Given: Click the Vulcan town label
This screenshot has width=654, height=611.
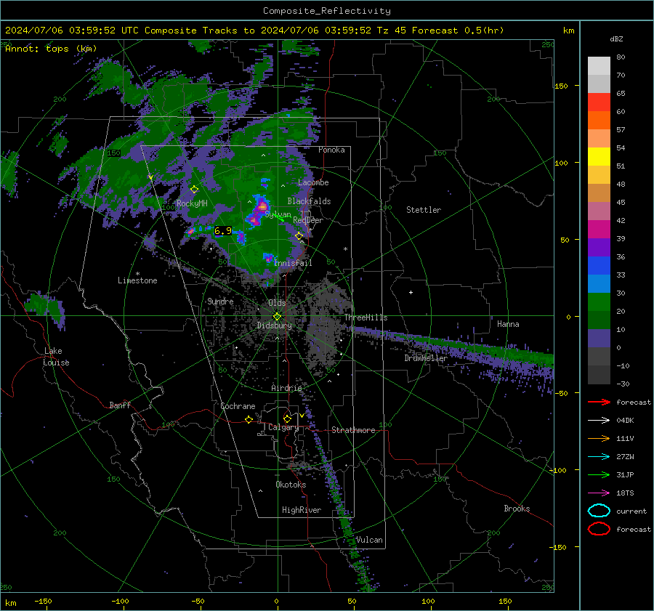Looking at the screenshot, I should pos(369,540).
